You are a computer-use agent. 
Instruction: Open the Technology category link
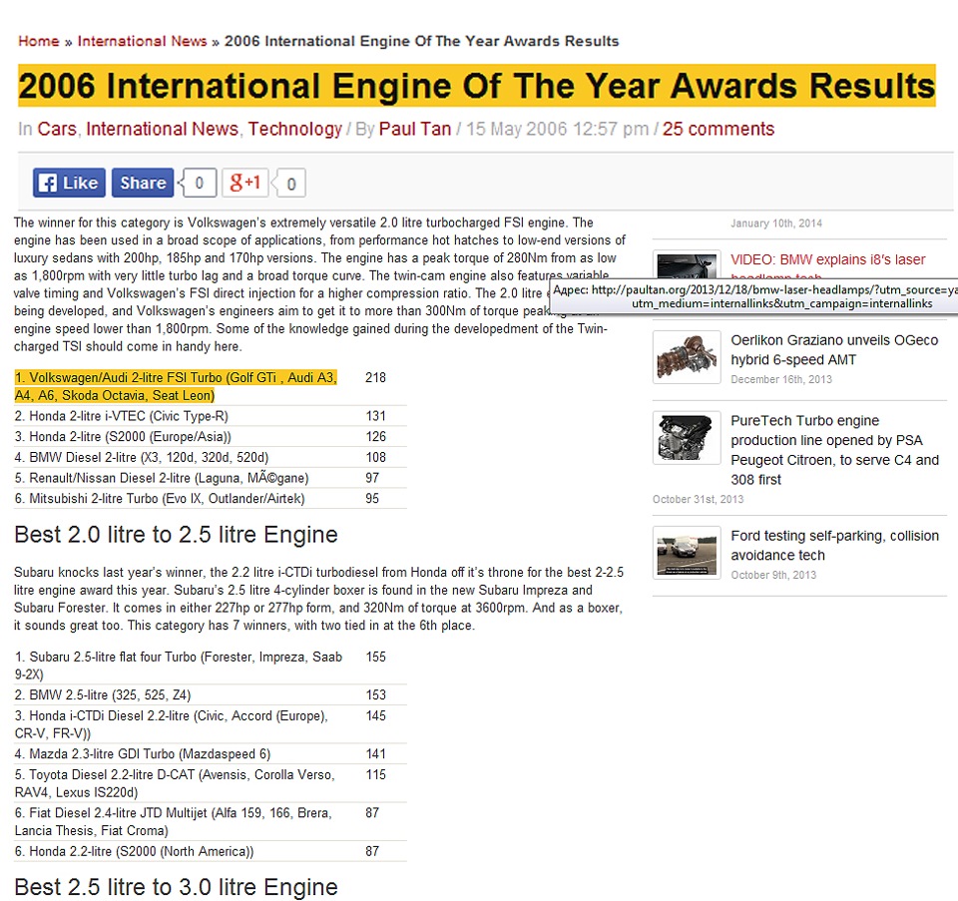point(295,129)
